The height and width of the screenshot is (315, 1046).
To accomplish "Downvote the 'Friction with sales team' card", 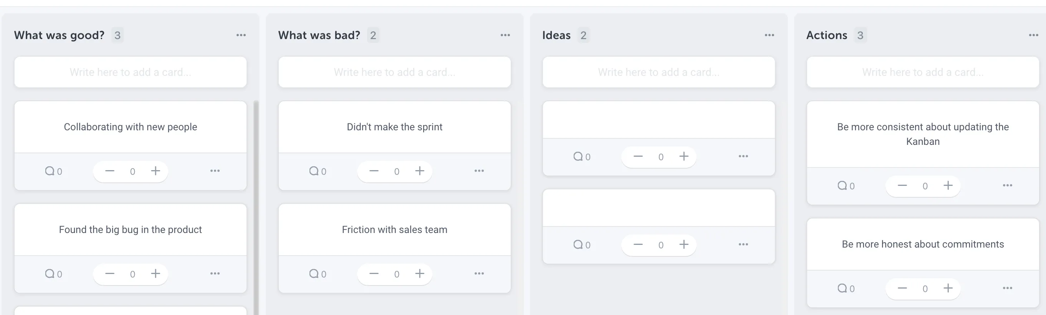I will [374, 274].
